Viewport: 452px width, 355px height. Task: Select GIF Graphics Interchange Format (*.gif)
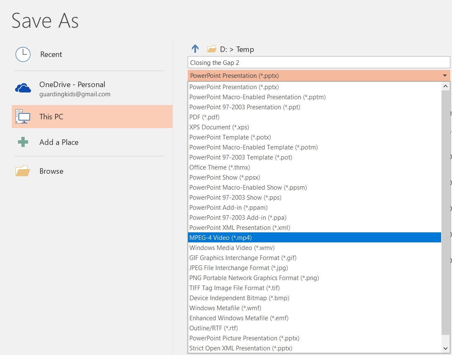(315, 258)
